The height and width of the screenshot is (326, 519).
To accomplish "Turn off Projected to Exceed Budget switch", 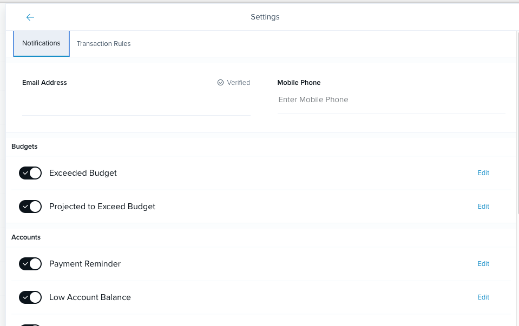I will [30, 207].
